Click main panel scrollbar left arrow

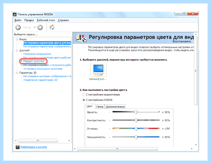(x=75, y=149)
